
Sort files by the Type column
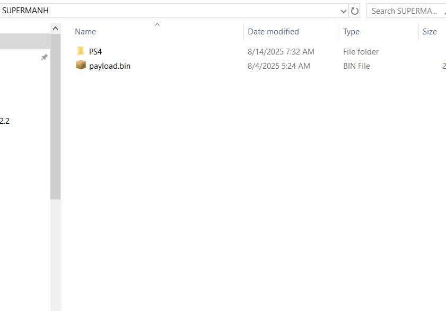click(x=351, y=32)
